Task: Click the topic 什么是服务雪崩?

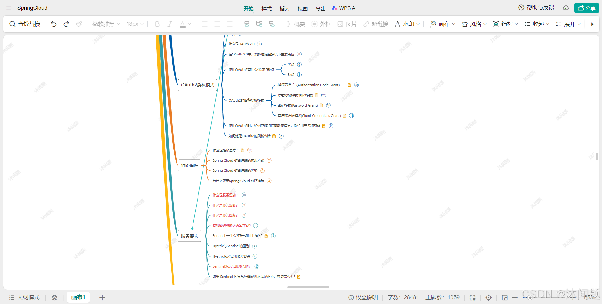Action: click(225, 195)
